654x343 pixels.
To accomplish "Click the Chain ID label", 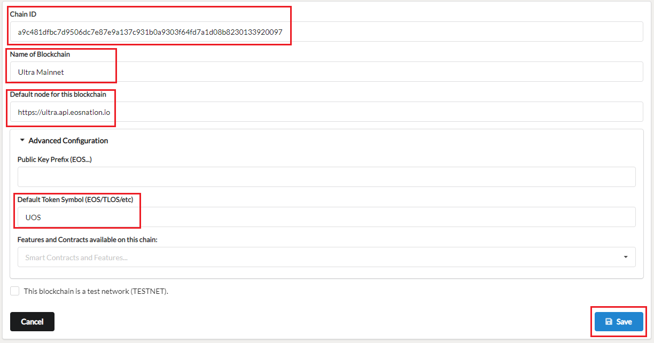I will [23, 14].
